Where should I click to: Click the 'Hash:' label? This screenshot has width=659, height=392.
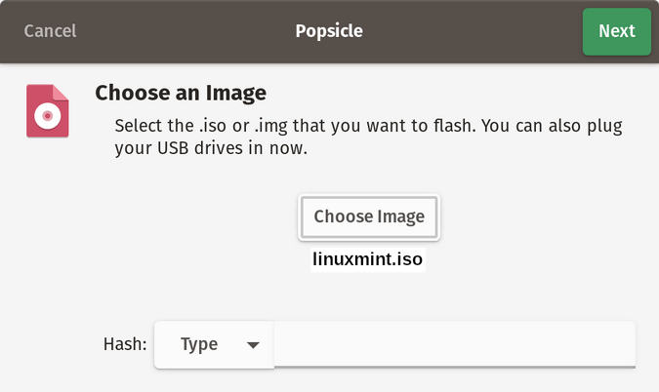pyautogui.click(x=125, y=344)
